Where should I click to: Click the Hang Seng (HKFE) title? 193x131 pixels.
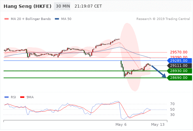[27, 6]
